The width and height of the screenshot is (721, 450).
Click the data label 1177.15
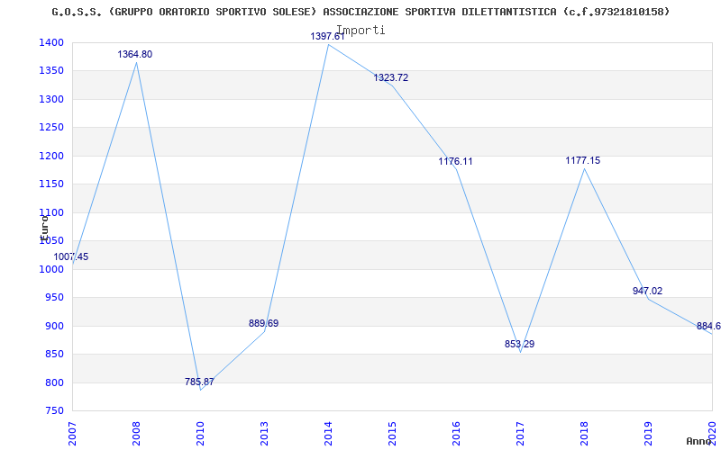pos(583,161)
